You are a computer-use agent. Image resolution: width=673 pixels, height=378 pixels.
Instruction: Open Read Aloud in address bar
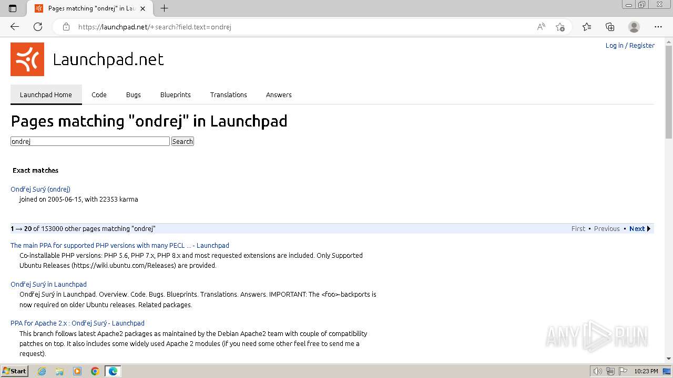541,27
